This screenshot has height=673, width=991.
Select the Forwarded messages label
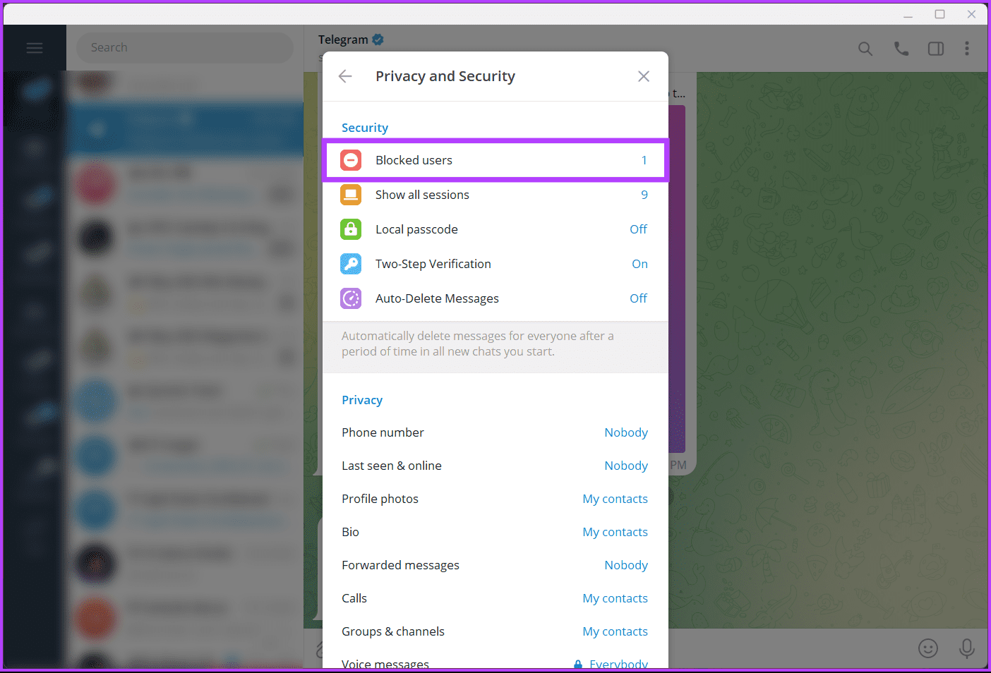[400, 565]
